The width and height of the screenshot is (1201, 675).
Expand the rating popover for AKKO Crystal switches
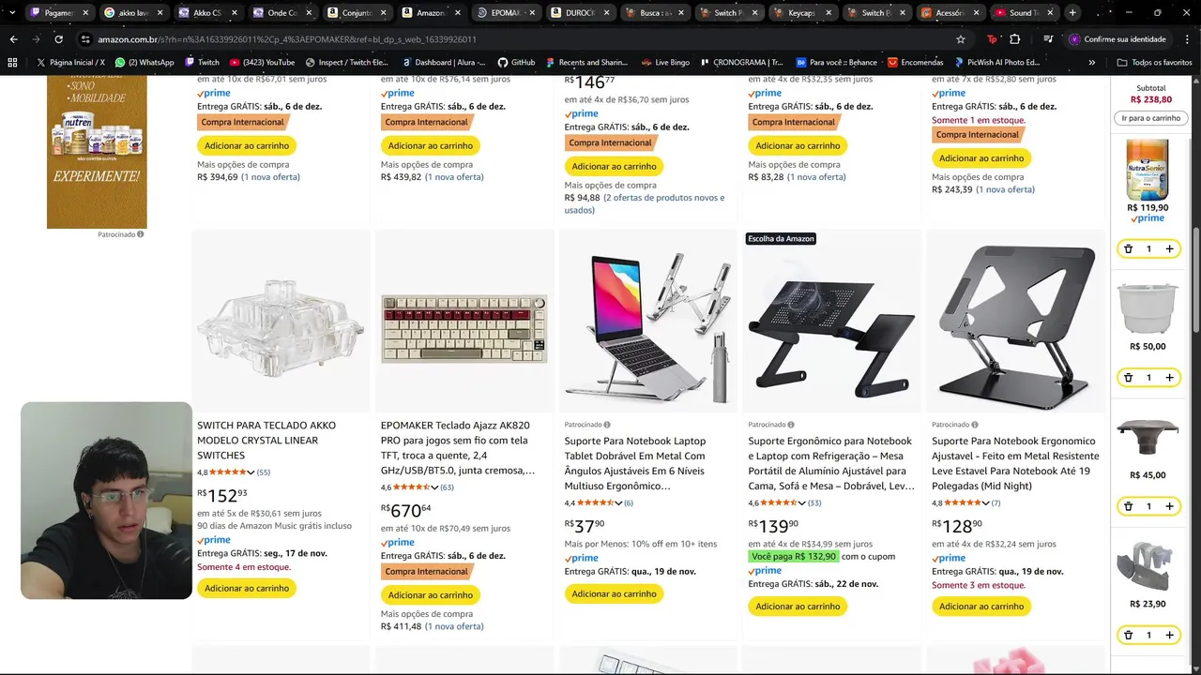tap(252, 472)
